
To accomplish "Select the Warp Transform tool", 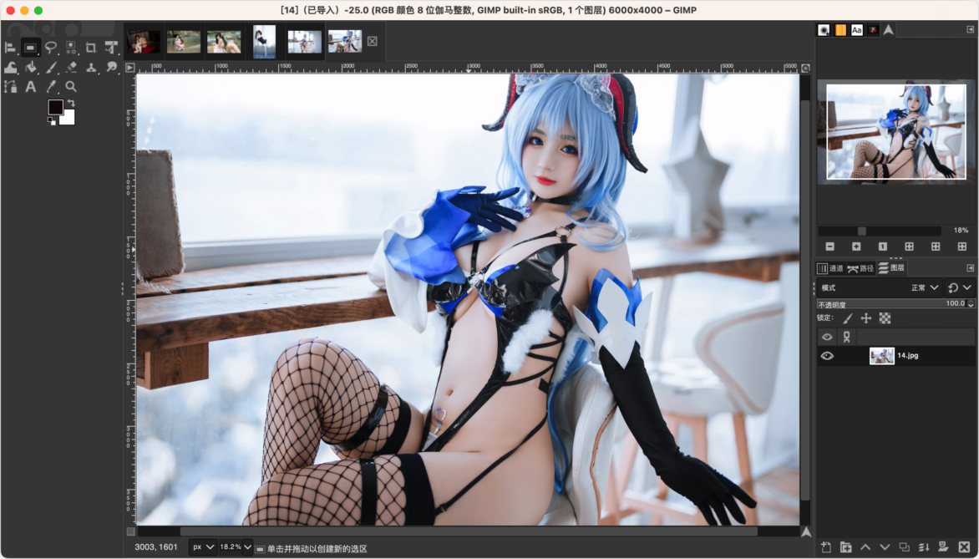I will tap(10, 68).
